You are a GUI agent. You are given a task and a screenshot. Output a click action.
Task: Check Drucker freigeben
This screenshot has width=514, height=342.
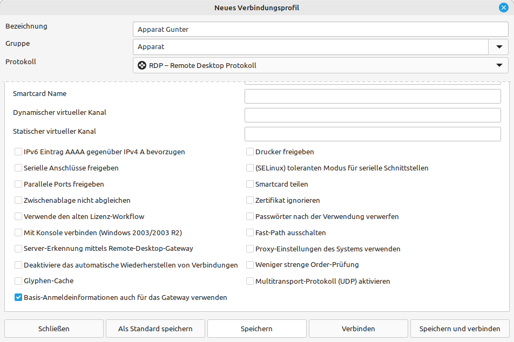(x=250, y=152)
